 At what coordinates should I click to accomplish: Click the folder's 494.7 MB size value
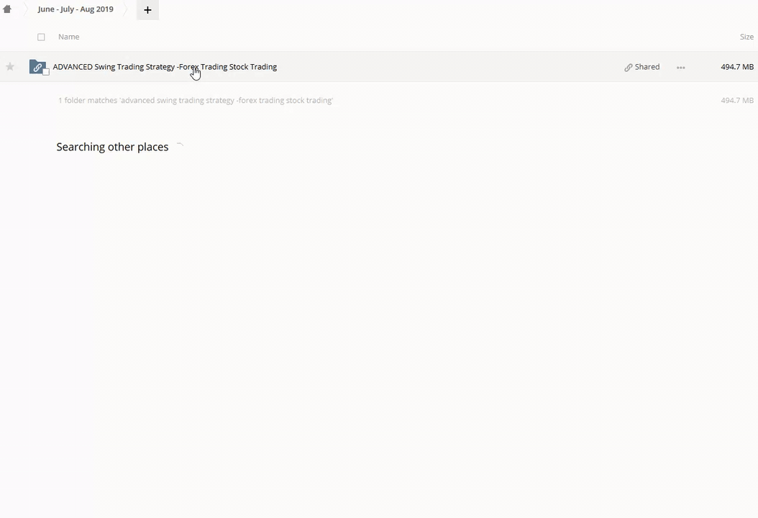736,67
